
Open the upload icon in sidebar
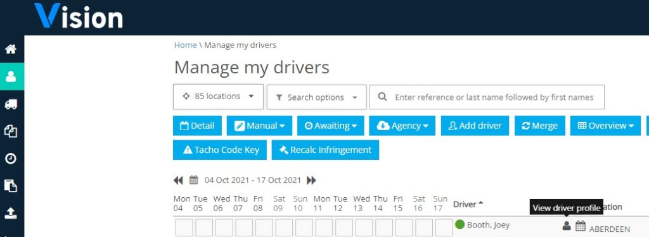click(11, 213)
